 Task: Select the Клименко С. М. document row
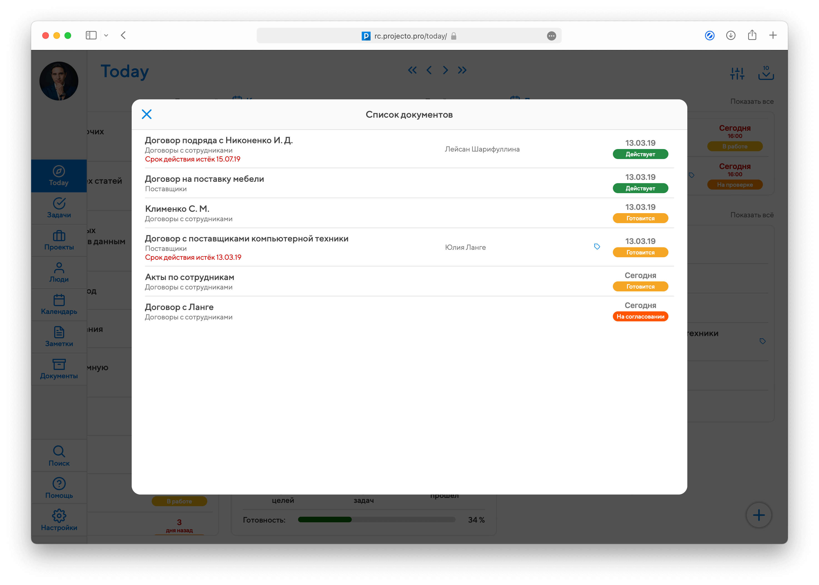(177, 209)
